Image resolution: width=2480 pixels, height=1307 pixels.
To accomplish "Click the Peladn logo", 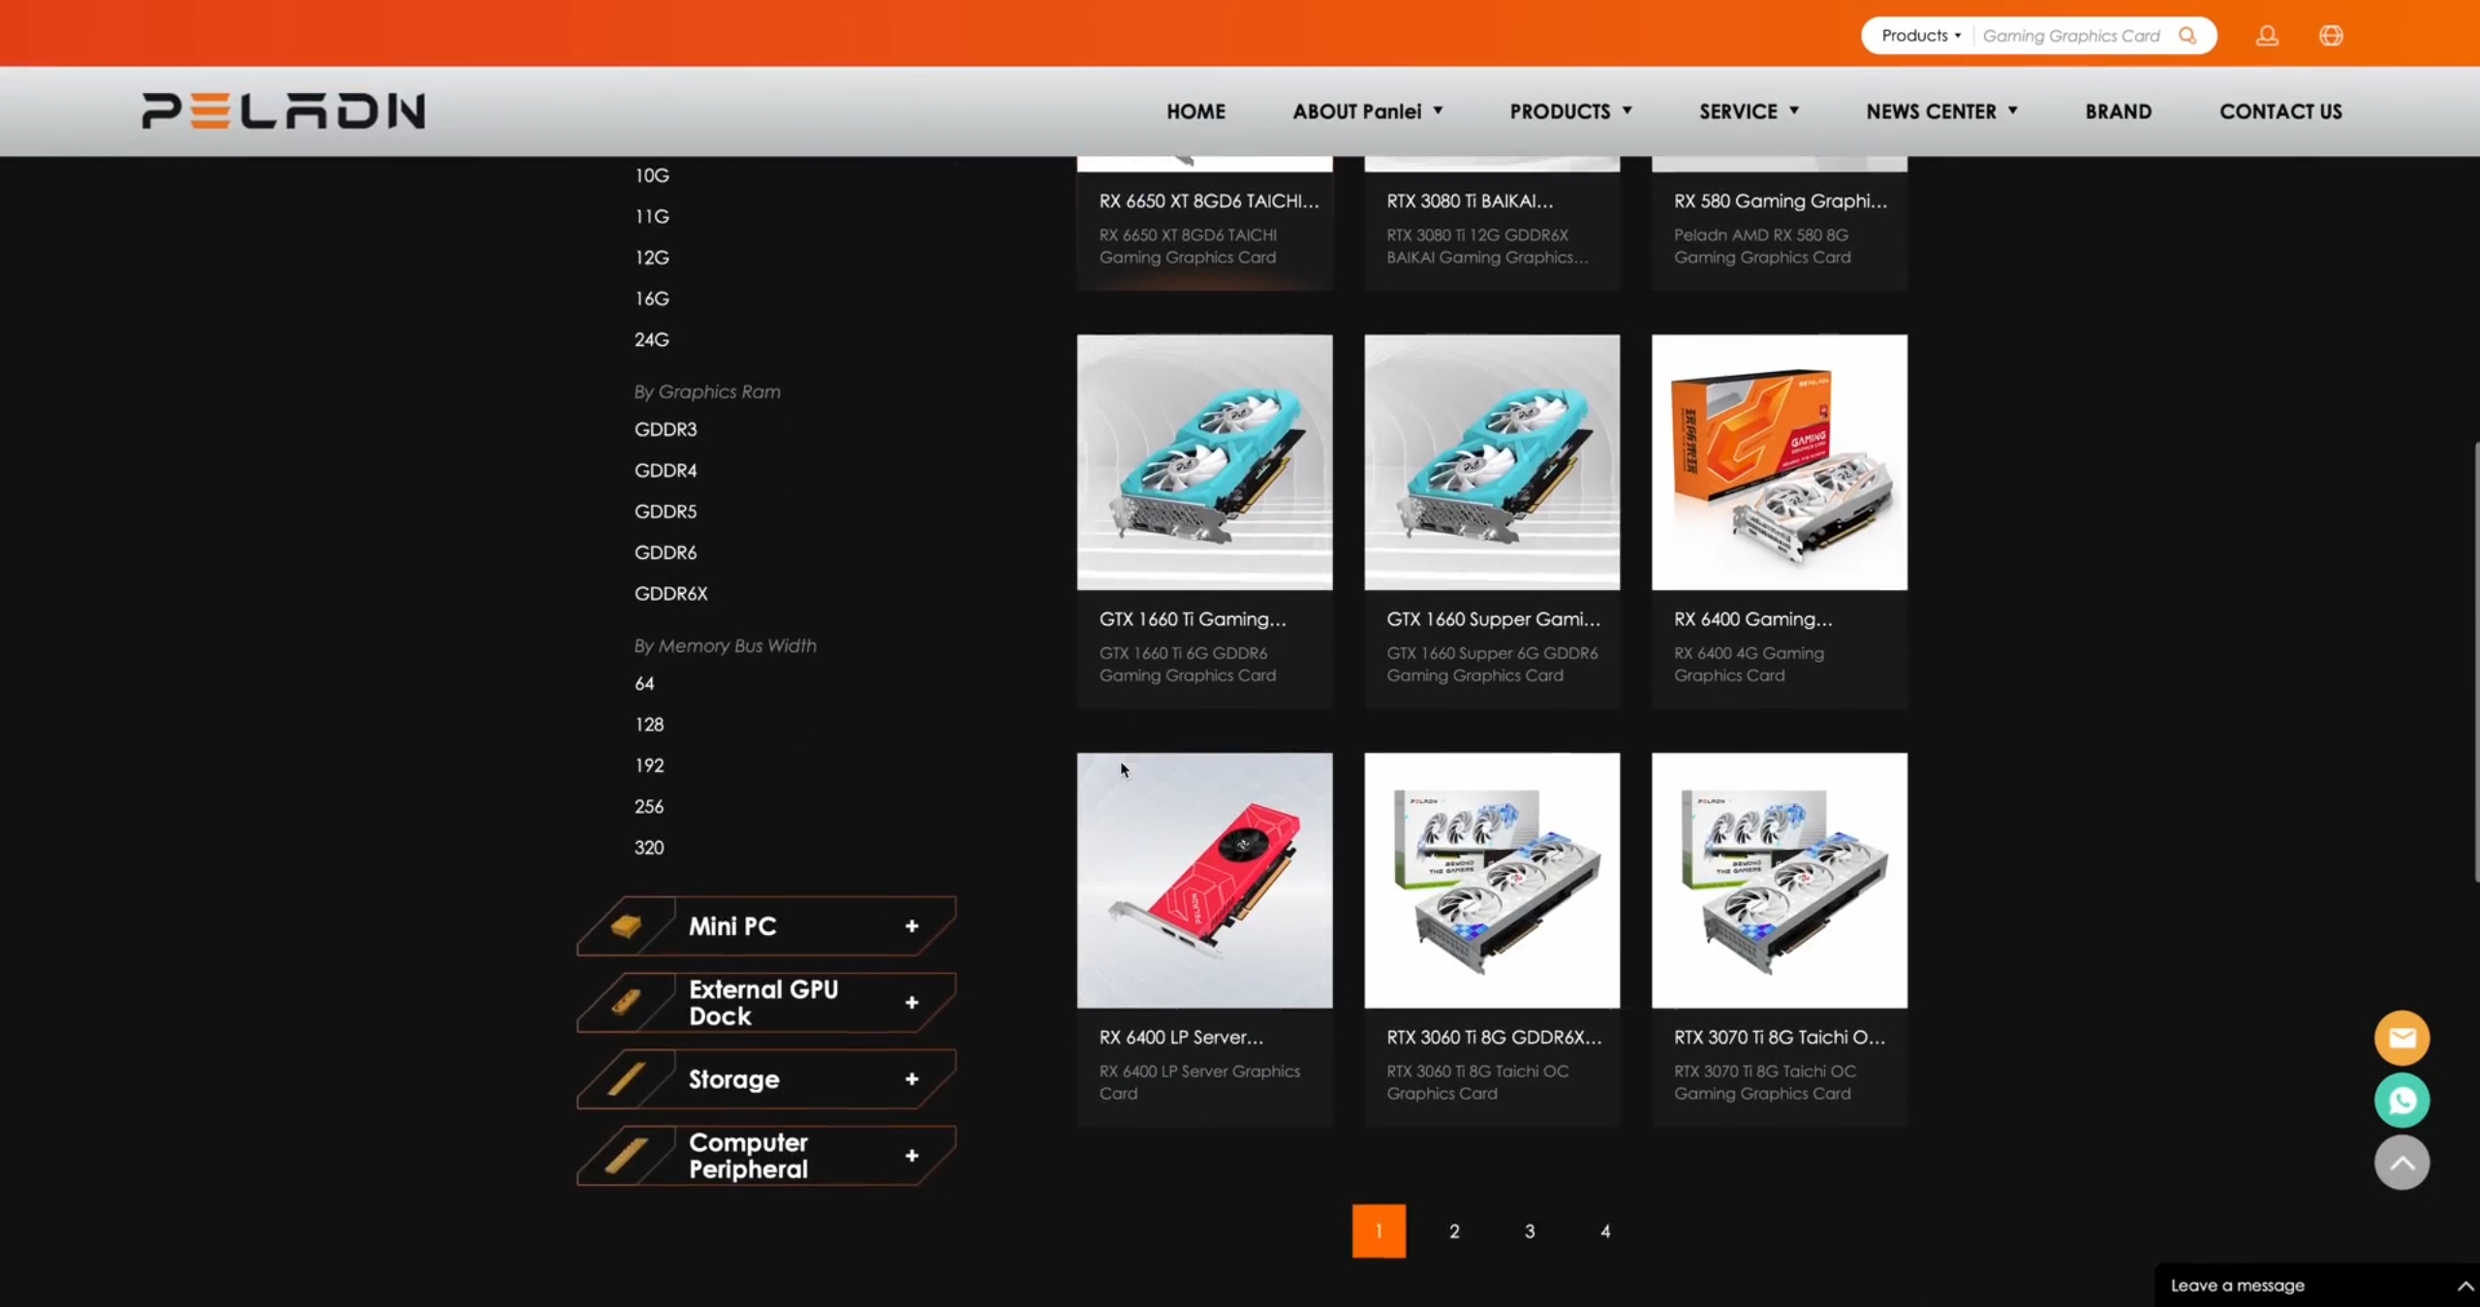I will click(283, 110).
